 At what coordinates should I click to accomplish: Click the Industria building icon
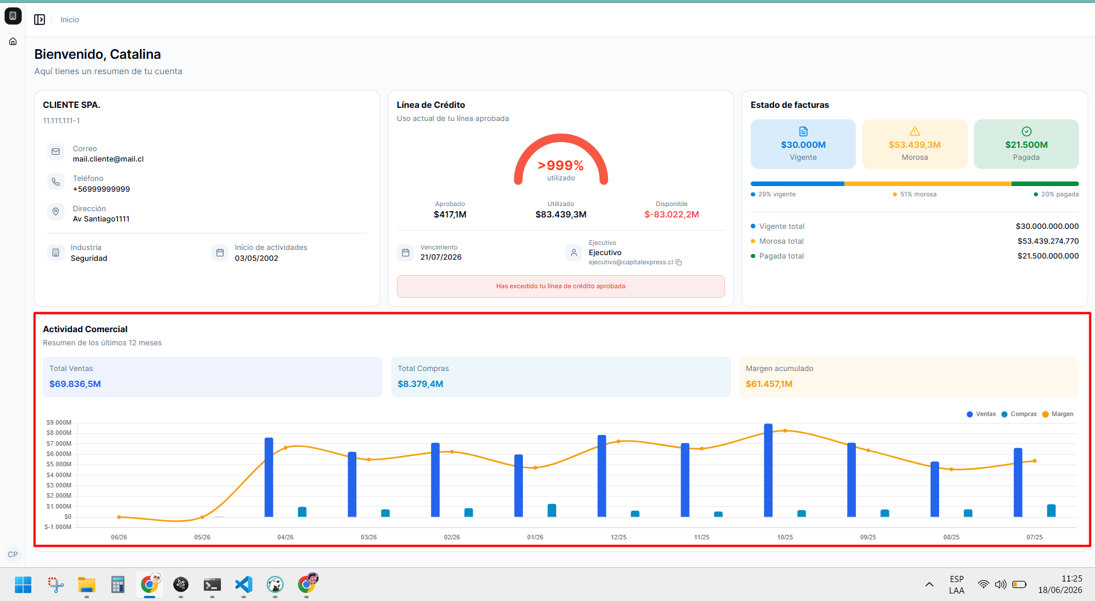coord(55,252)
